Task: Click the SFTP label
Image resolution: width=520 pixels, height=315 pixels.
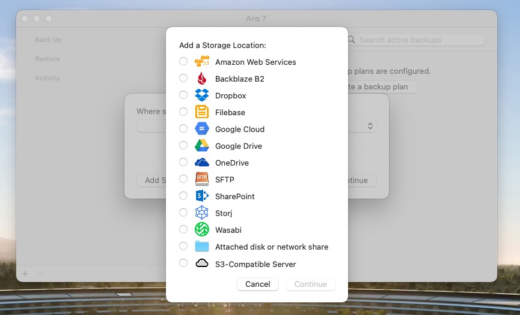Action: click(224, 179)
